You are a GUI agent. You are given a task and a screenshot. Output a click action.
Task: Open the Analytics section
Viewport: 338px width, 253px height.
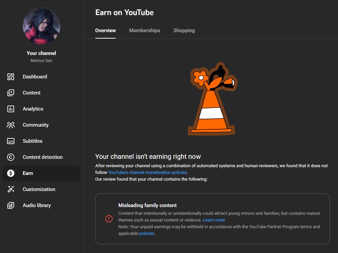tap(41, 109)
